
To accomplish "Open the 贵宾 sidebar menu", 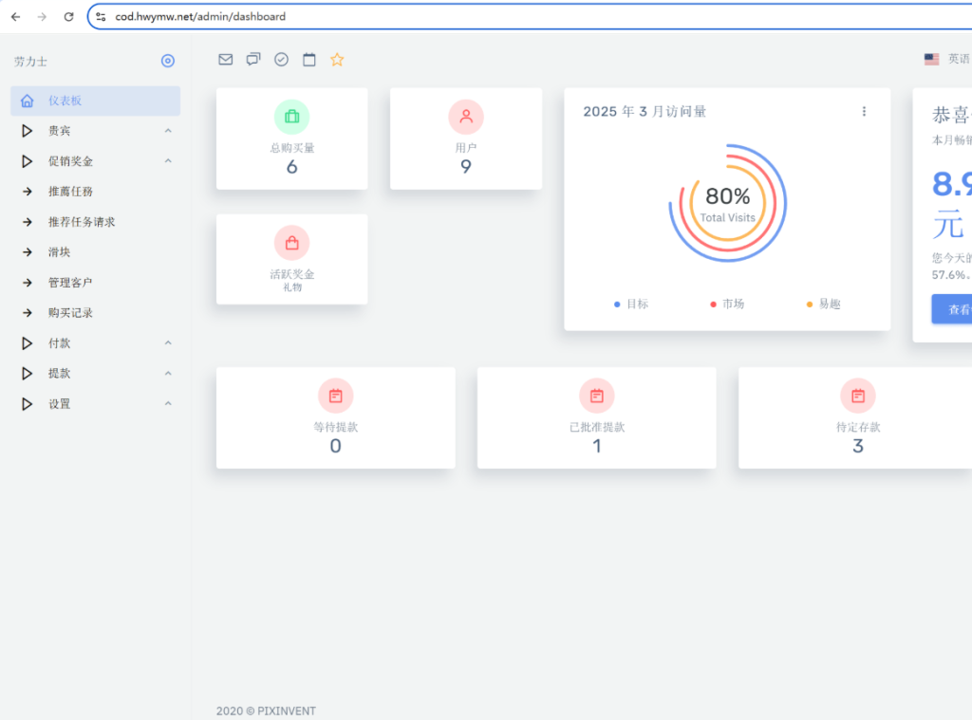I will [96, 131].
